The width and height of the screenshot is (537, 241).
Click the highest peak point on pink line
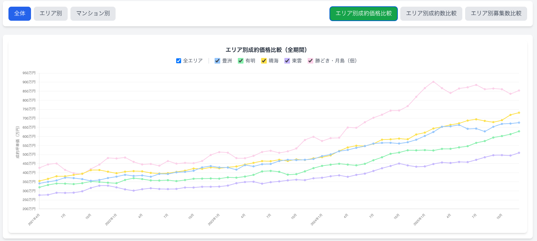433,82
